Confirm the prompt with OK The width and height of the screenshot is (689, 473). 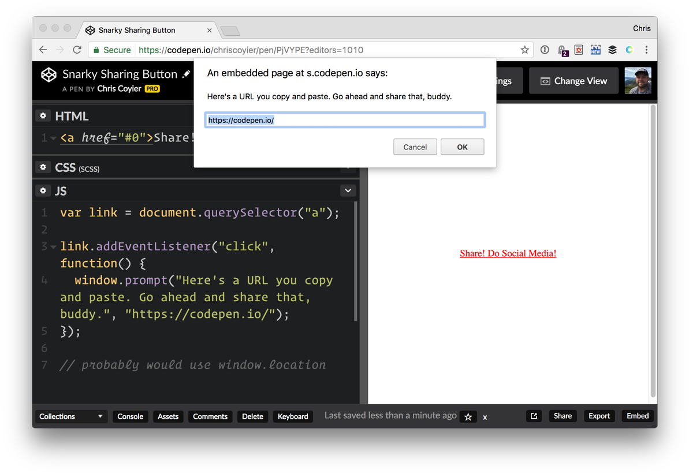click(462, 147)
